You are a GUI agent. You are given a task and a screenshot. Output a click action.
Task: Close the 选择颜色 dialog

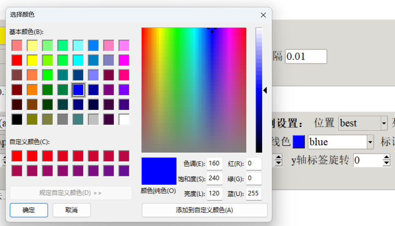(263, 15)
